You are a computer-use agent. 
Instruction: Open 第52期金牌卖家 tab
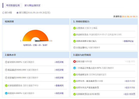tap(32, 5)
